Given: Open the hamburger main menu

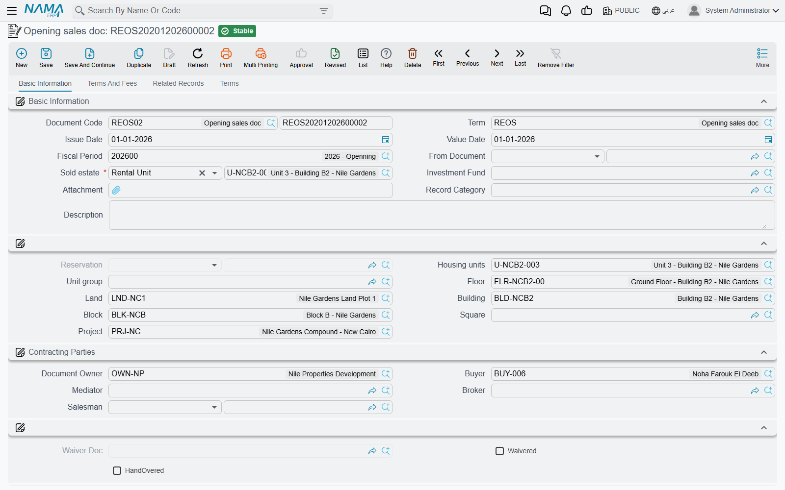Looking at the screenshot, I should [12, 10].
